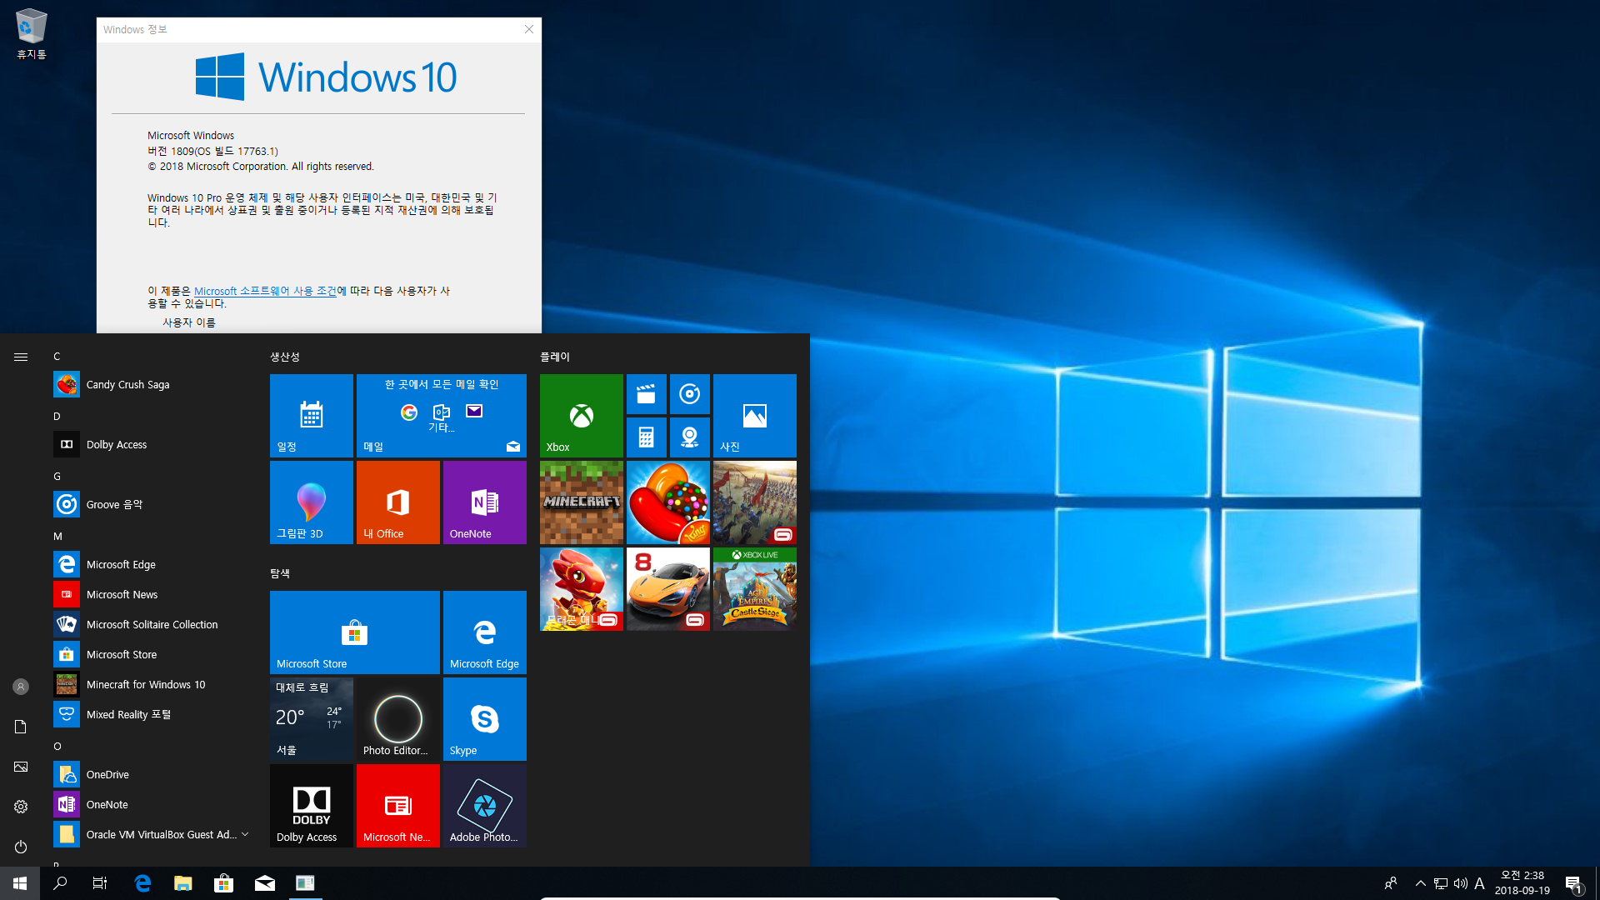The width and height of the screenshot is (1600, 900).
Task: Open the Camera small tile
Action: [690, 437]
